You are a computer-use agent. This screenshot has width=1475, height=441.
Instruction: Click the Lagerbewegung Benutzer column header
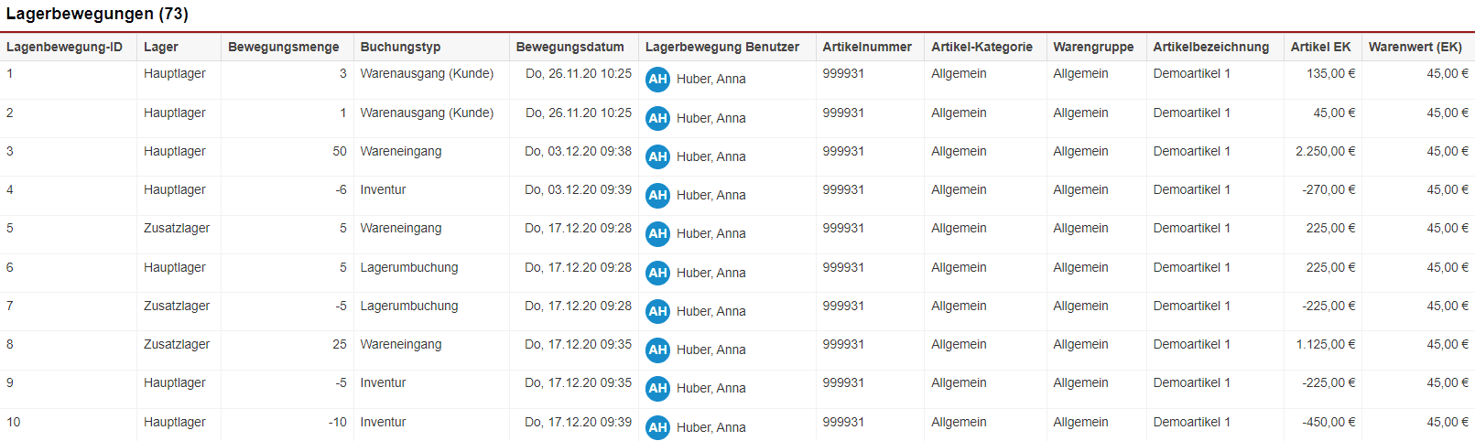coord(721,47)
